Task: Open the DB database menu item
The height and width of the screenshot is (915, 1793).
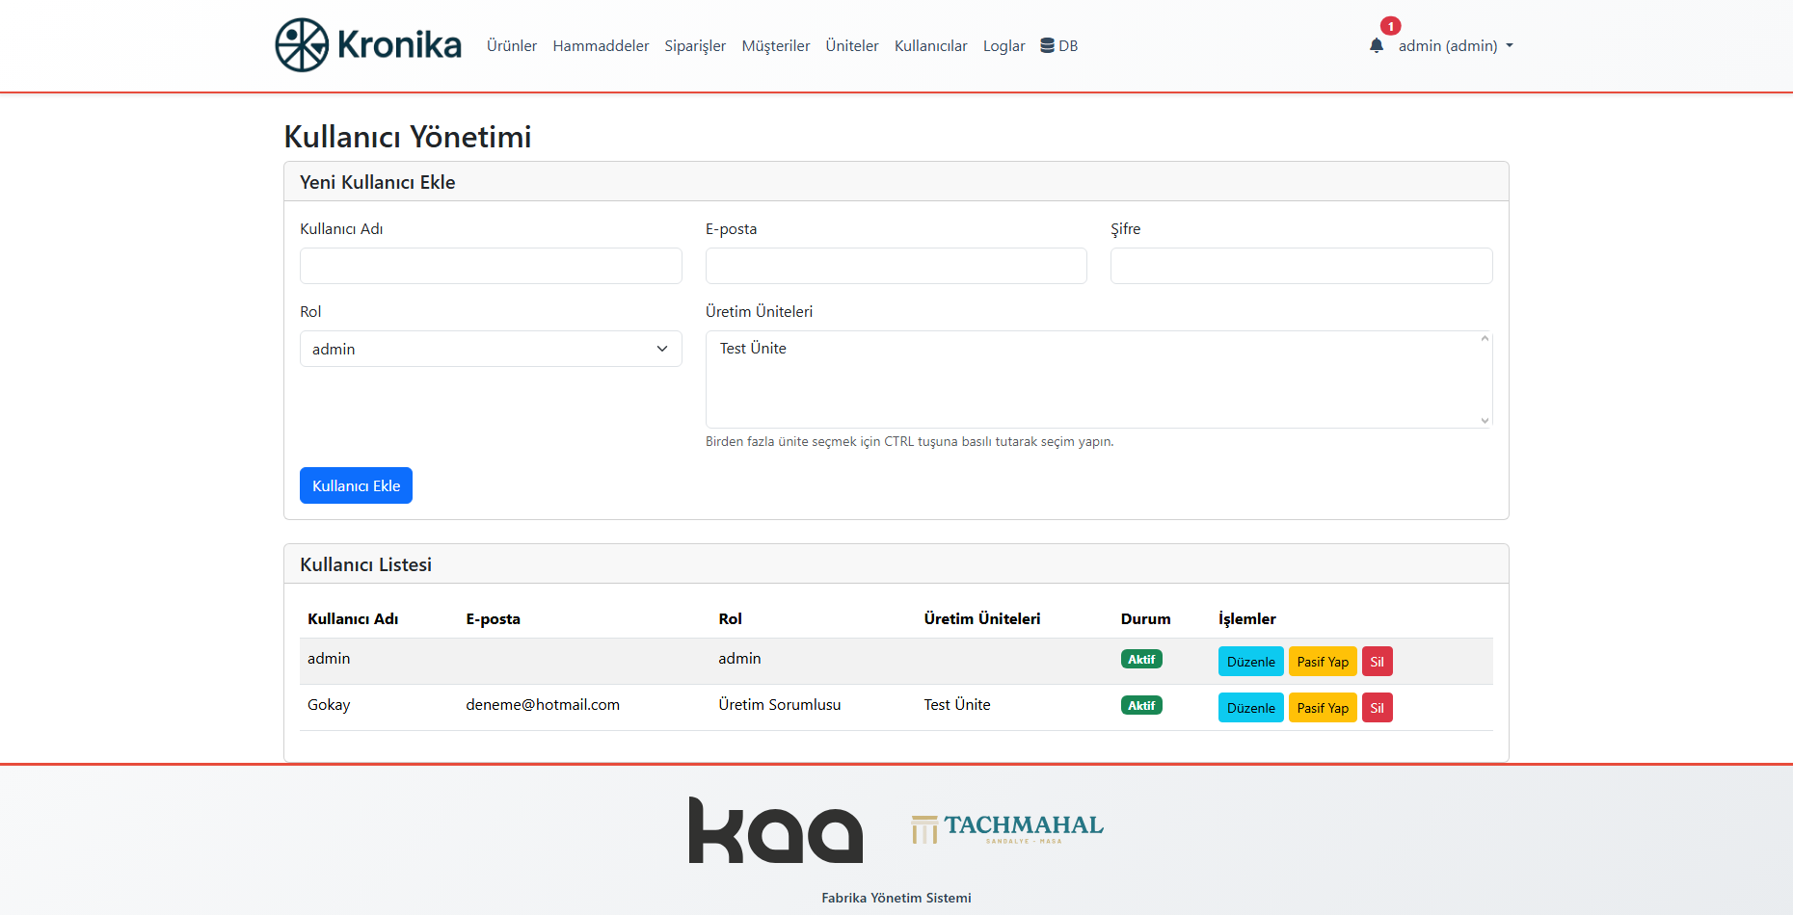Action: coord(1058,45)
